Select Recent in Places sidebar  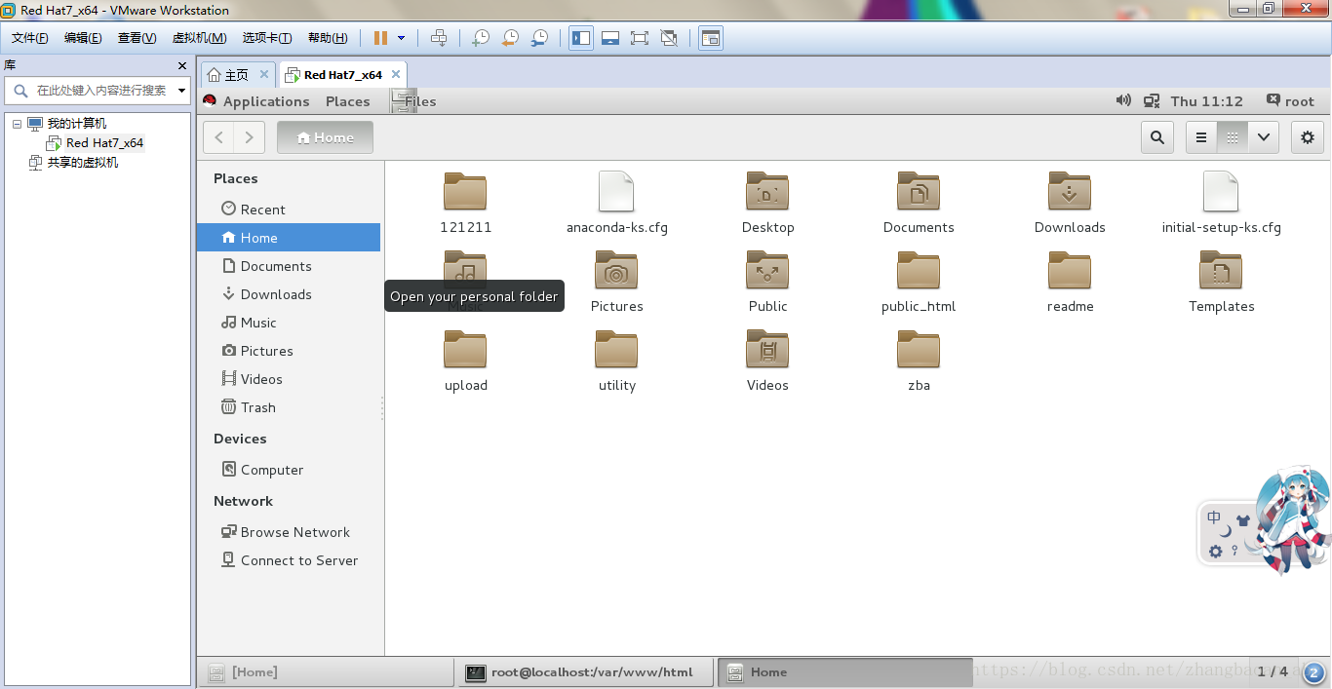[289, 210]
